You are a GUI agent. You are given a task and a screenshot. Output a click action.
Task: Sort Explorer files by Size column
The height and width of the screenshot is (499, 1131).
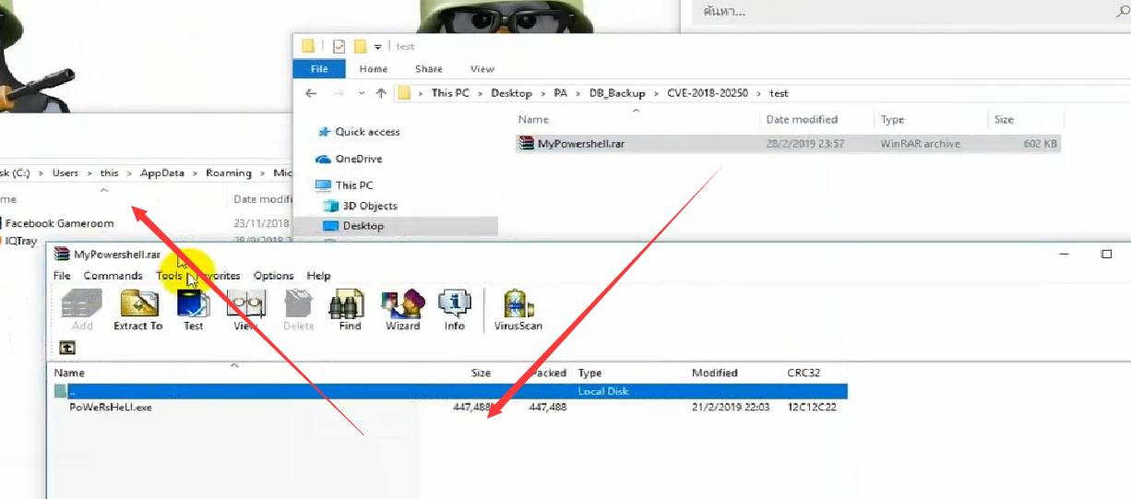1004,120
